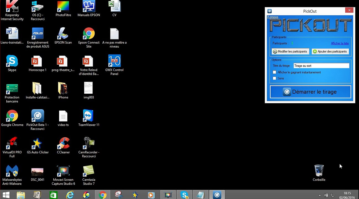The height and width of the screenshot is (199, 359).
Task: Toggle the 'Sons' checkbox
Action: pos(274,78)
